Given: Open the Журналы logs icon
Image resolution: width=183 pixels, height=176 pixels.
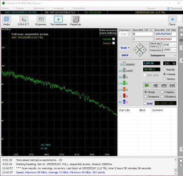Looking at the screenshot, I should pyautogui.click(x=41, y=21).
